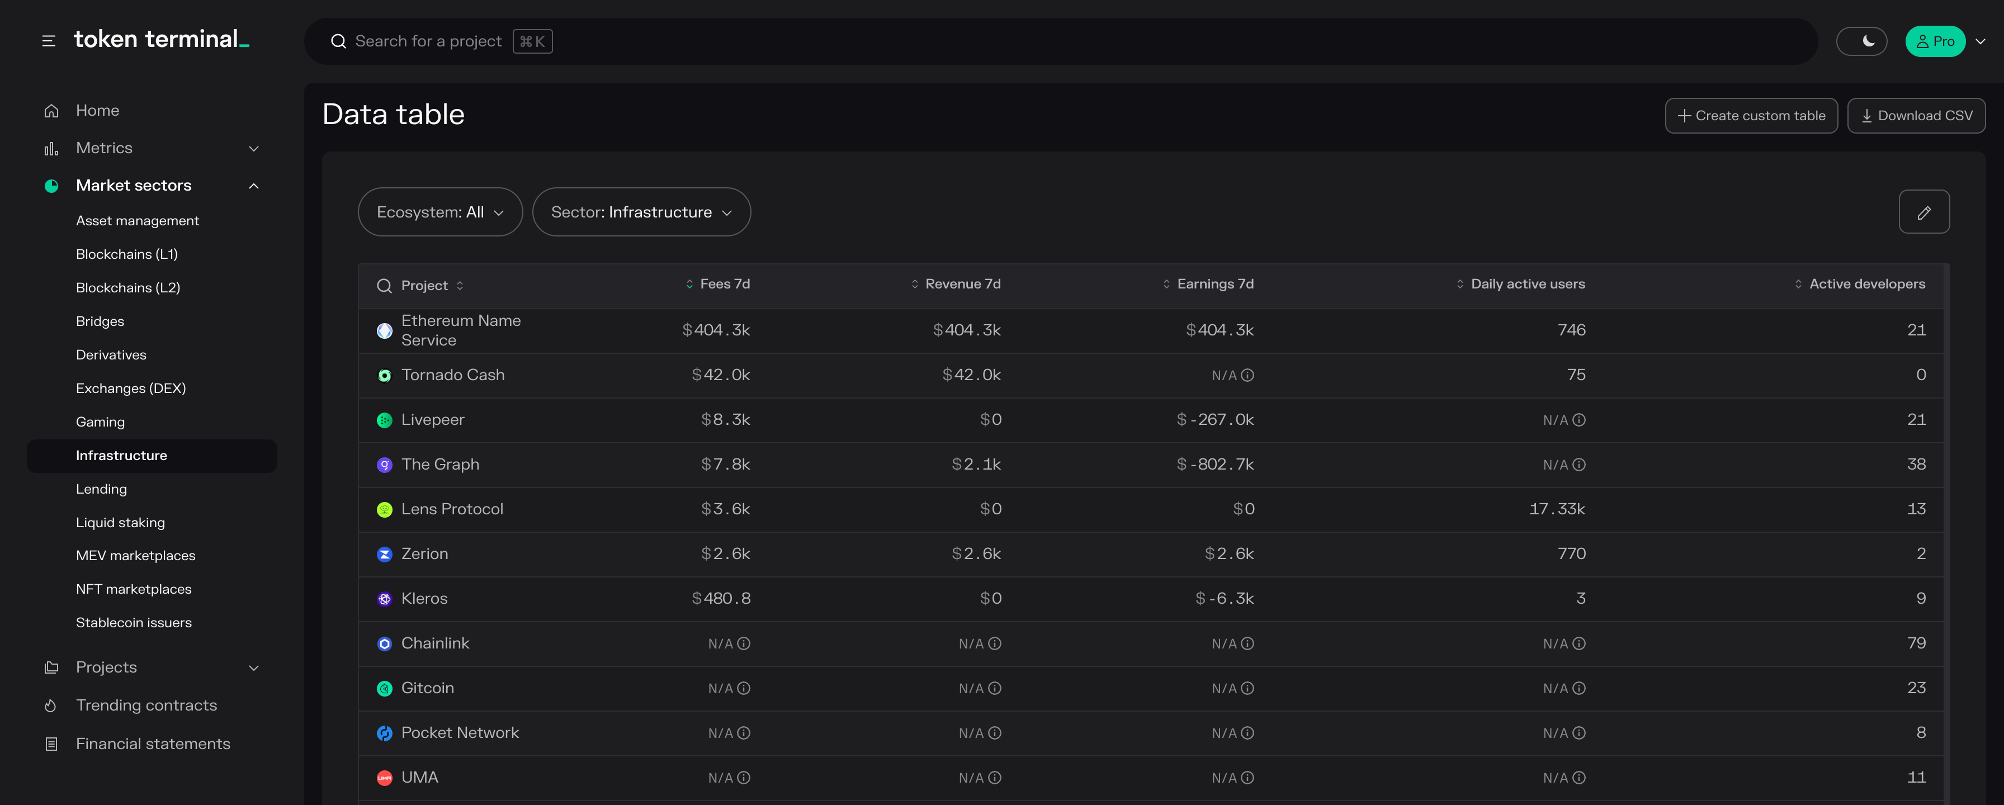
Task: Click the Ethereum Name Service logo
Action: point(384,332)
